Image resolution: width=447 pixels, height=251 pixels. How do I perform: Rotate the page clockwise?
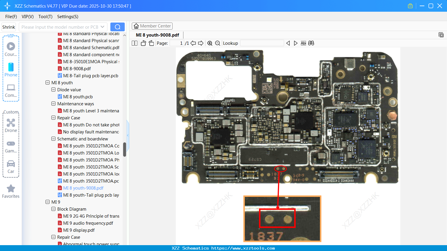(151, 43)
